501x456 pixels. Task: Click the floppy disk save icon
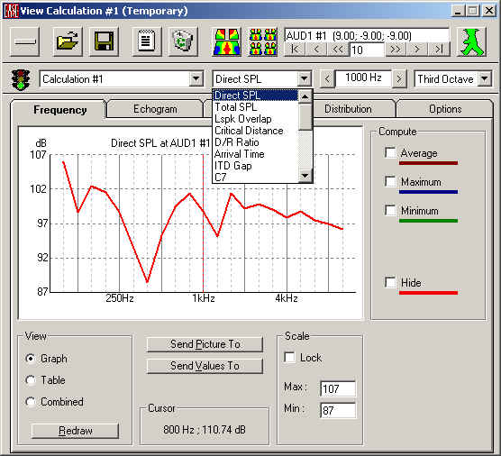(104, 41)
